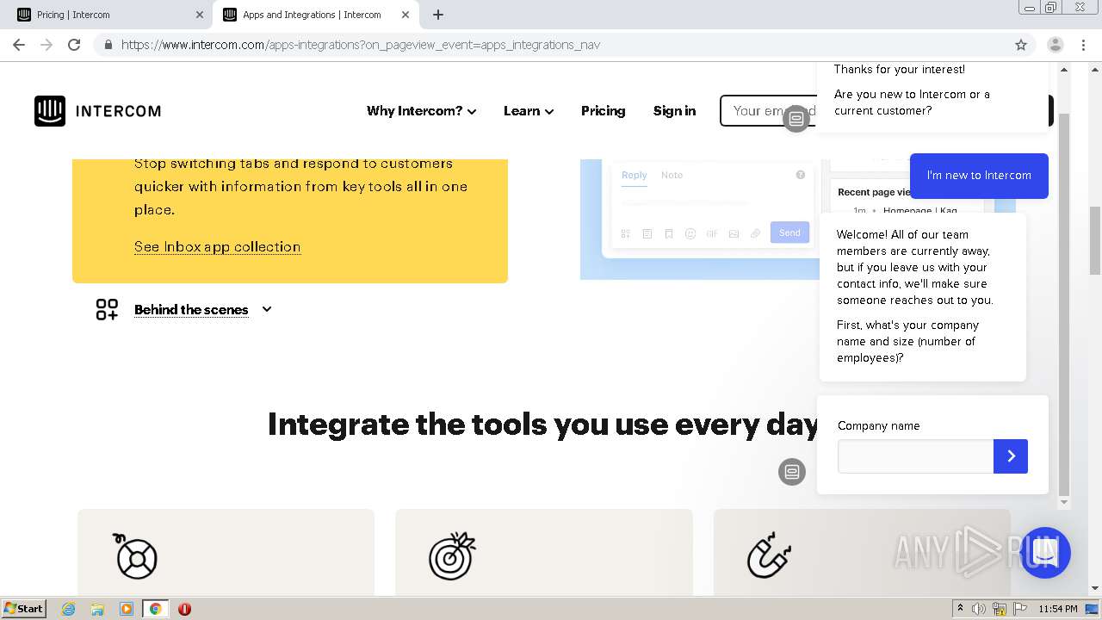Click the emoji icon in reply toolbar
The height and width of the screenshot is (620, 1102).
point(690,233)
